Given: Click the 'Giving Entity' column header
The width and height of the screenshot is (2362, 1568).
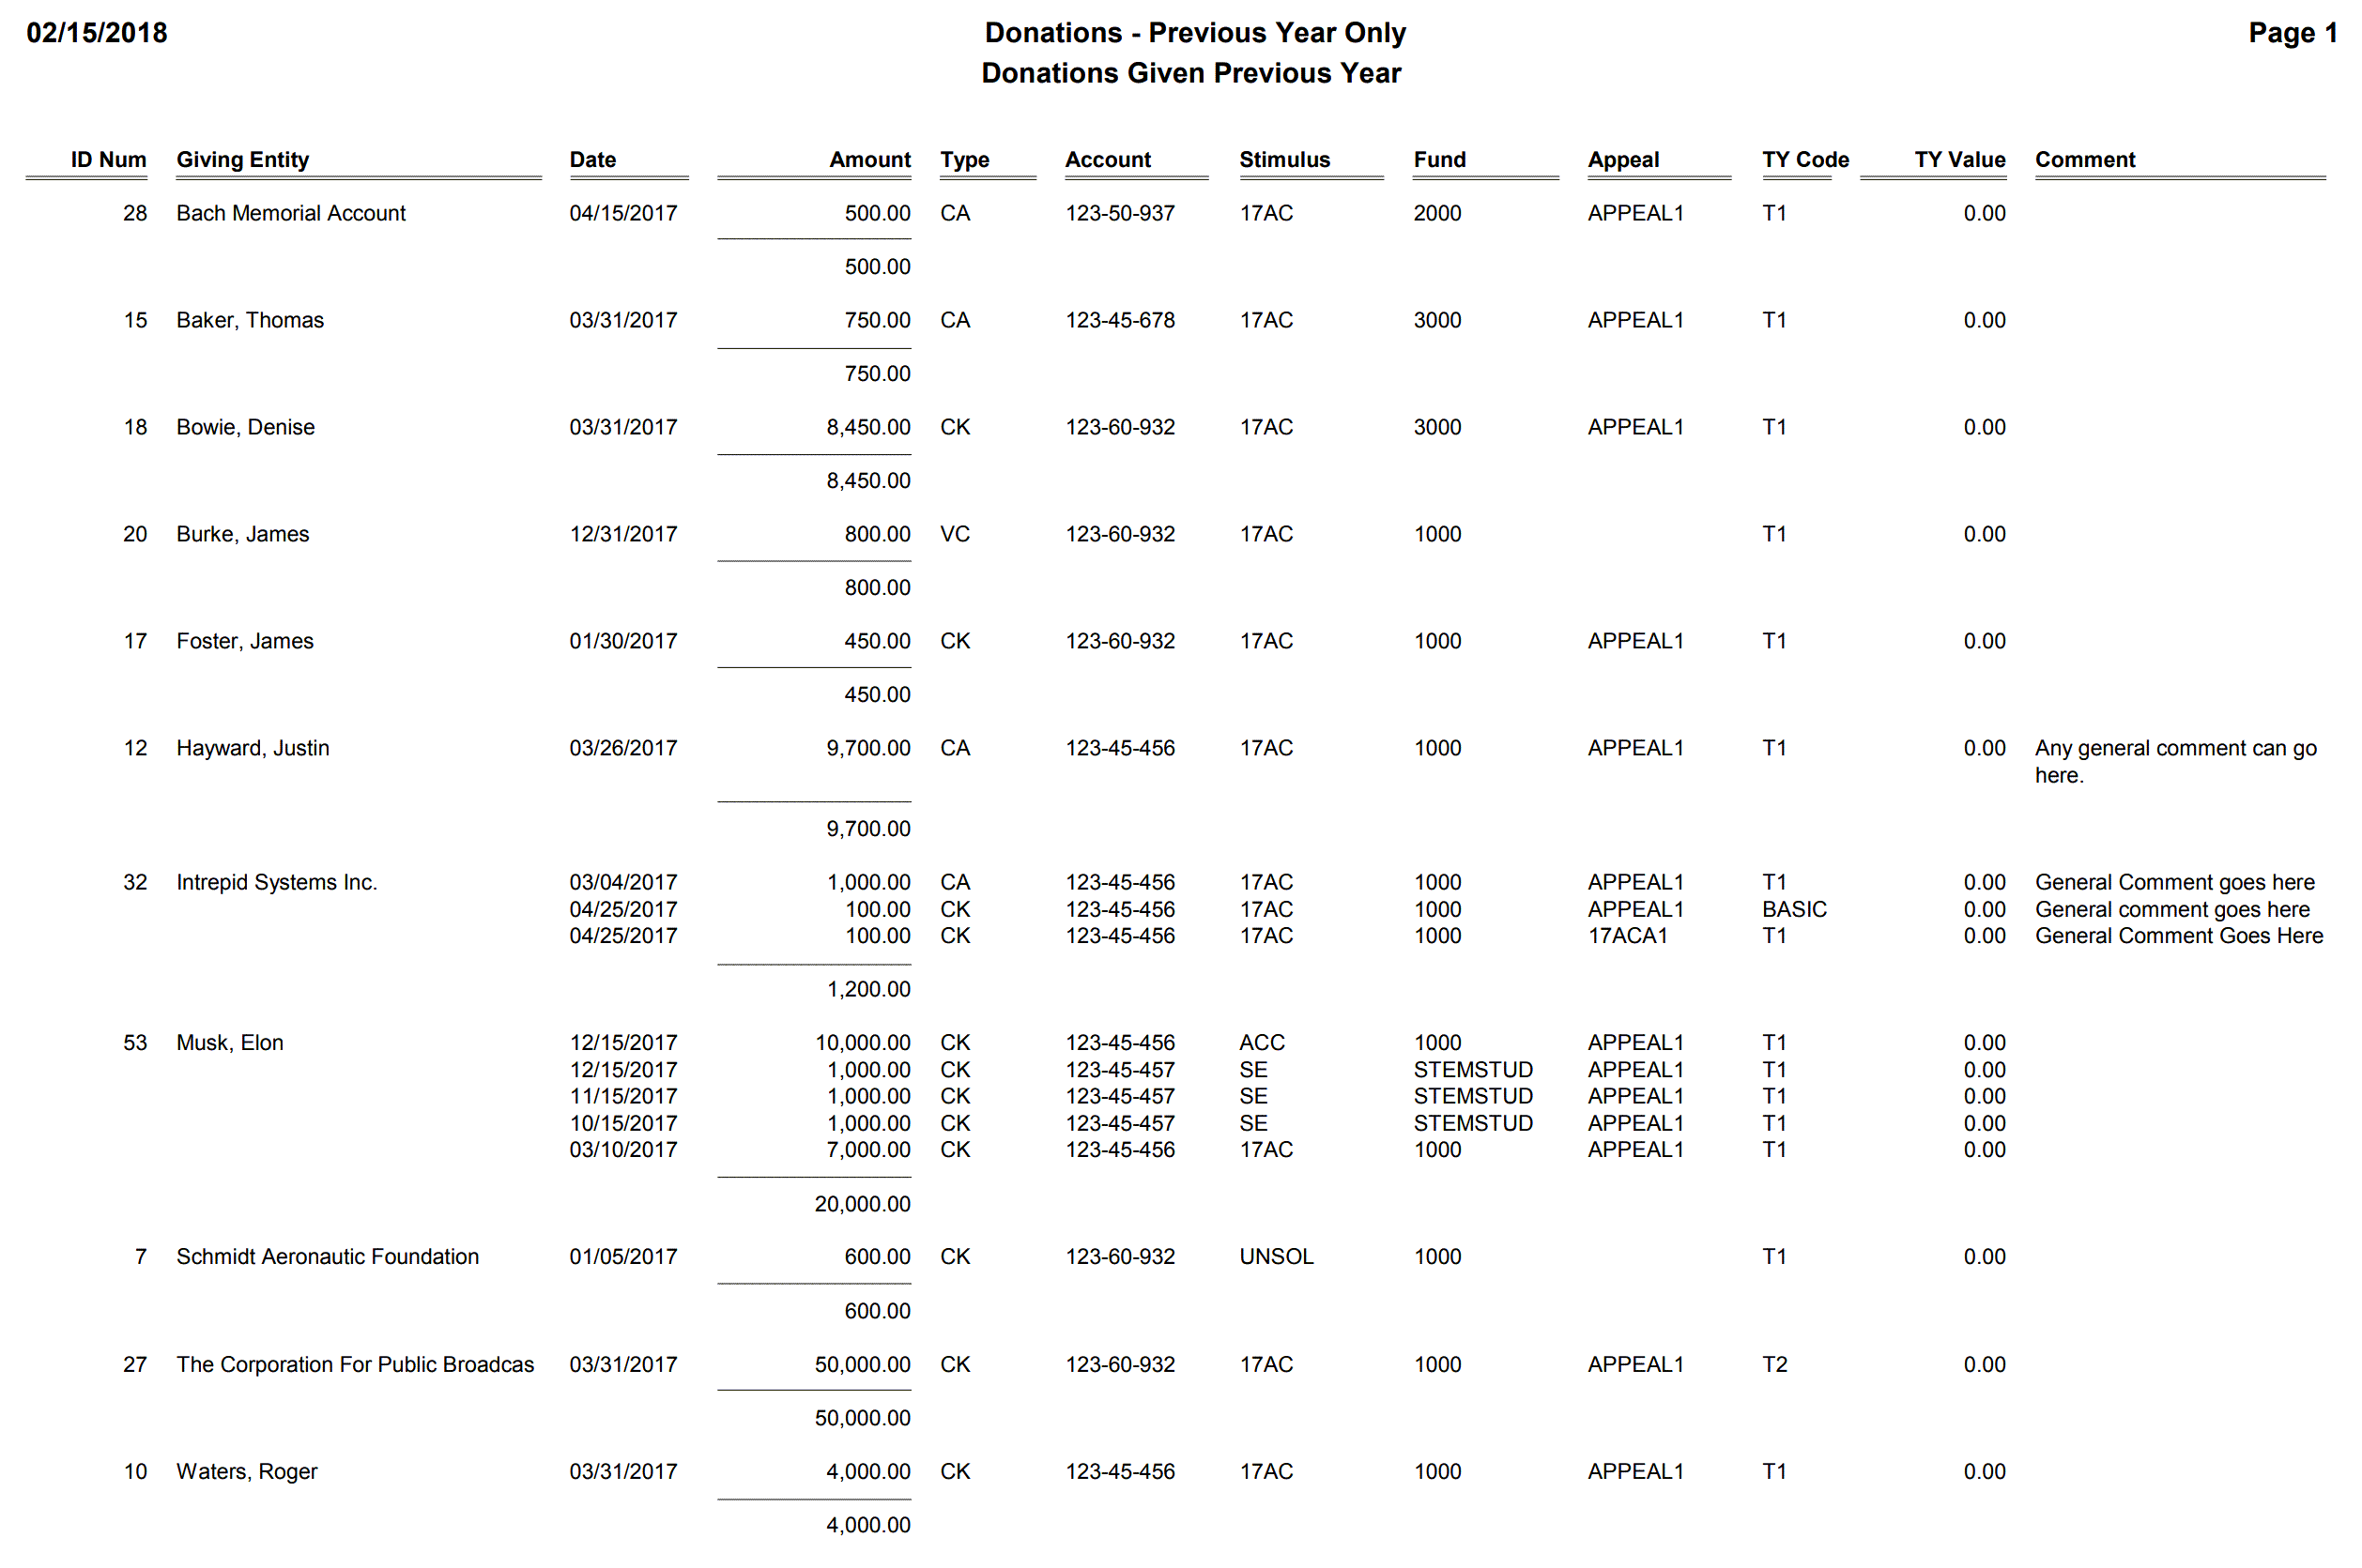Looking at the screenshot, I should [243, 160].
